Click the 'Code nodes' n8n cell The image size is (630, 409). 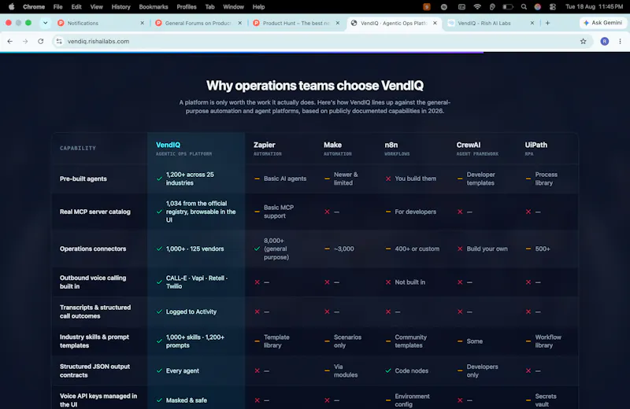tap(411, 371)
